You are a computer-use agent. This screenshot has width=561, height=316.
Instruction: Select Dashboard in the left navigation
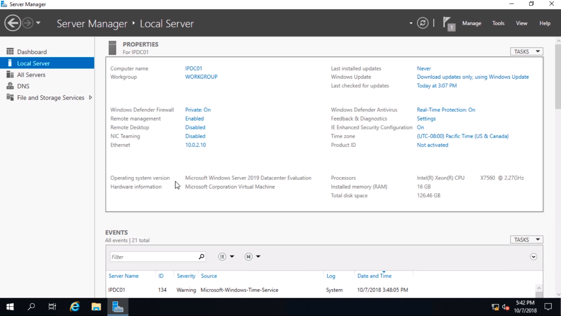point(32,52)
